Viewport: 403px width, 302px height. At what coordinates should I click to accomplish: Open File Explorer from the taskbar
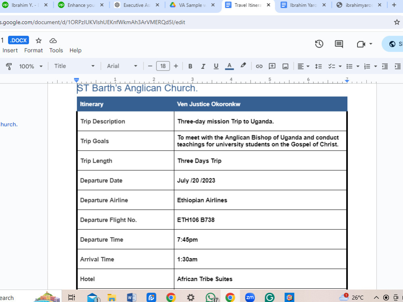(x=112, y=298)
